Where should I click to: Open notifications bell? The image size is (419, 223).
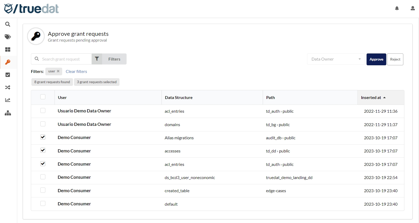tap(397, 8)
